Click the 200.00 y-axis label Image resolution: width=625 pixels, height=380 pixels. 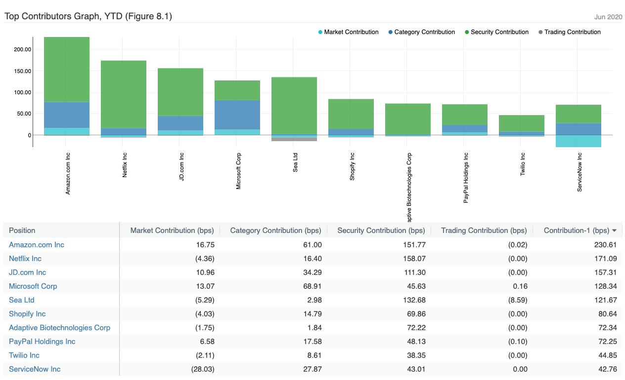(x=22, y=49)
